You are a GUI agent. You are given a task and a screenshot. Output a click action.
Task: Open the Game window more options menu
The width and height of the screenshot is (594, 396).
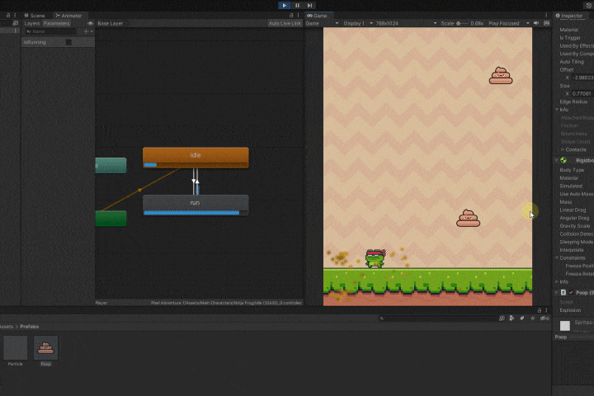pos(546,15)
